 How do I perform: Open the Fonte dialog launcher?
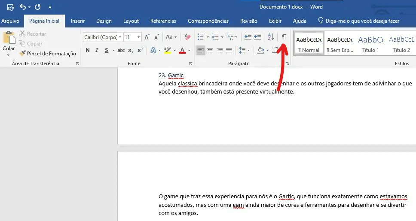coord(190,64)
